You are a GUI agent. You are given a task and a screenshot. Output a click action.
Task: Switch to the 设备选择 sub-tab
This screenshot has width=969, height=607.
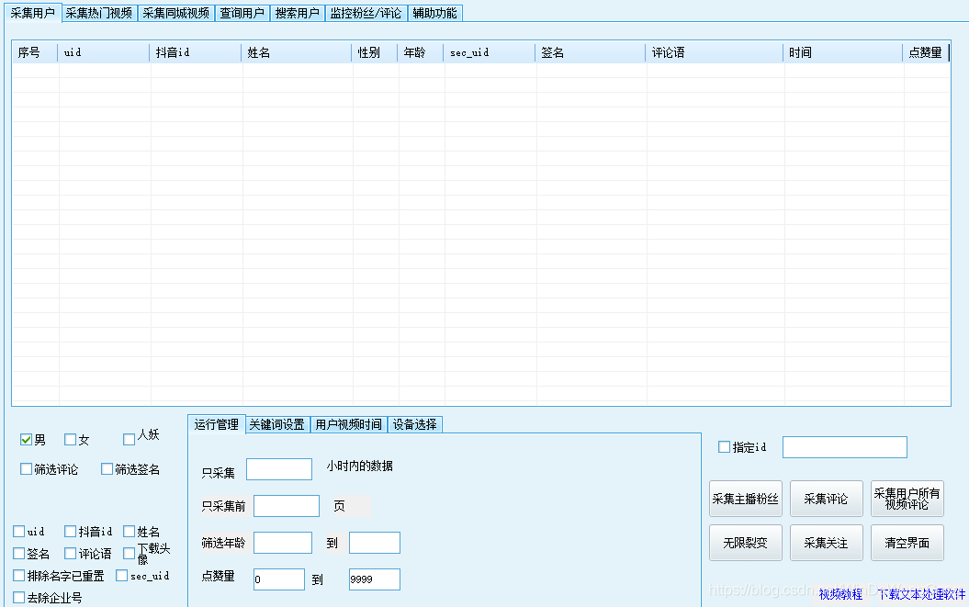pyautogui.click(x=414, y=424)
